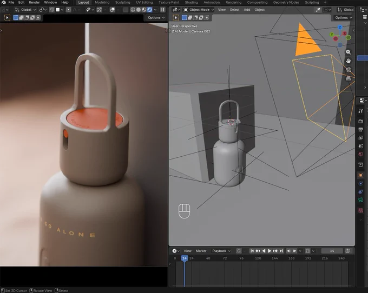The image size is (368, 293).
Task: Pause the rendered viewport preview
Action: [x=163, y=10]
